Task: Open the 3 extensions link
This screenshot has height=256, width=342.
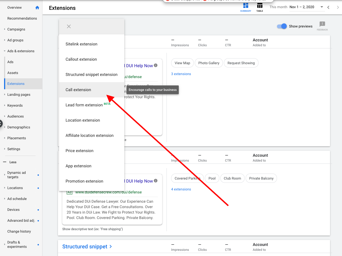Action: click(x=181, y=74)
